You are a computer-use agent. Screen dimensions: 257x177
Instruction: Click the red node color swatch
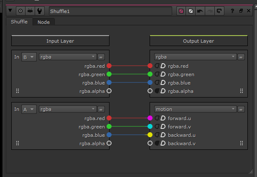click(x=181, y=11)
